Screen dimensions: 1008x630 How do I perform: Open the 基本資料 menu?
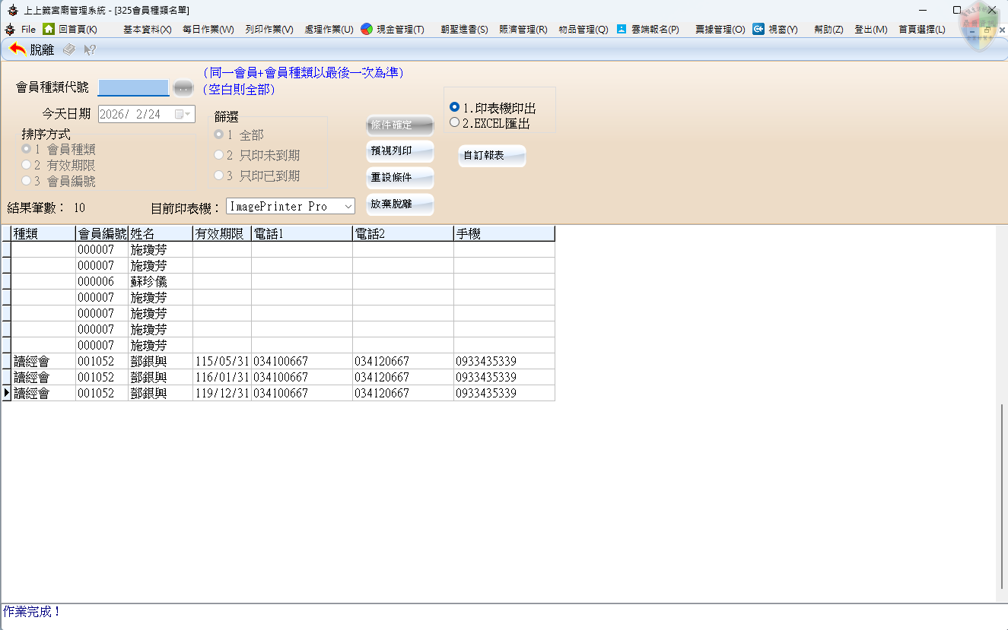point(147,30)
